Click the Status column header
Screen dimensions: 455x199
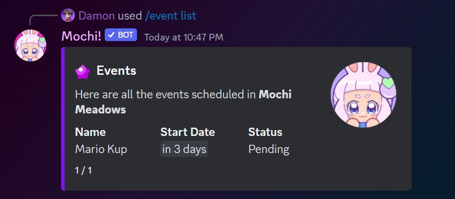[x=265, y=132]
